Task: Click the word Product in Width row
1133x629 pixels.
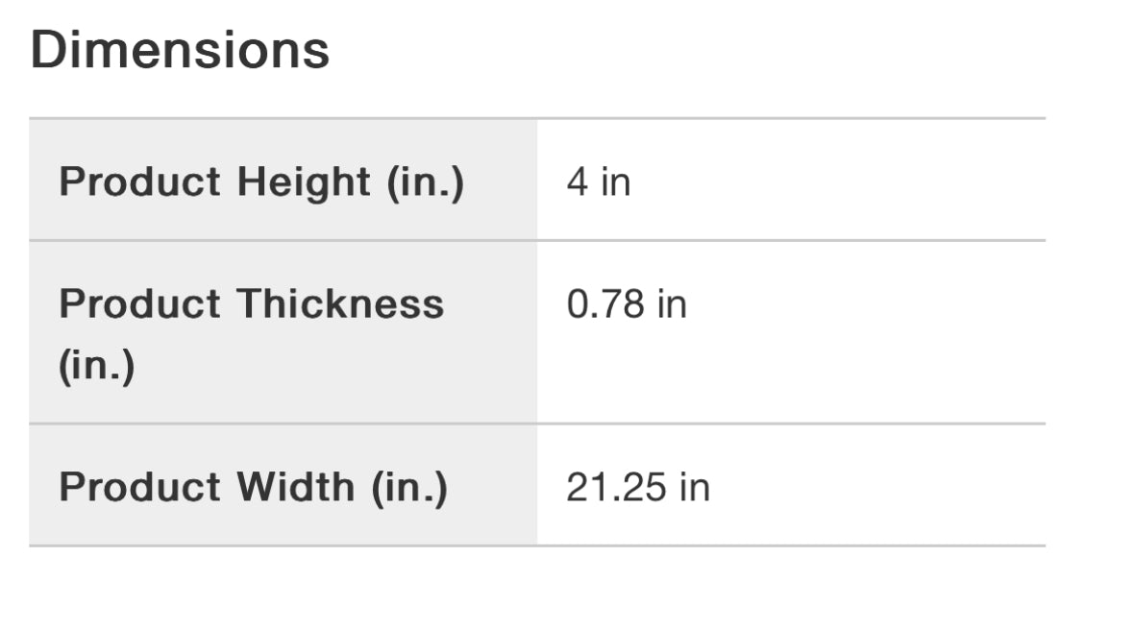Action: click(x=140, y=487)
